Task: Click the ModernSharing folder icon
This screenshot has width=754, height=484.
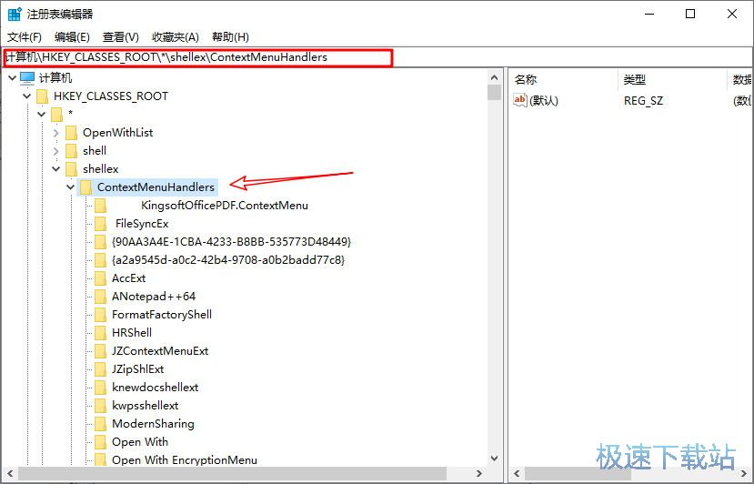Action: (100, 424)
